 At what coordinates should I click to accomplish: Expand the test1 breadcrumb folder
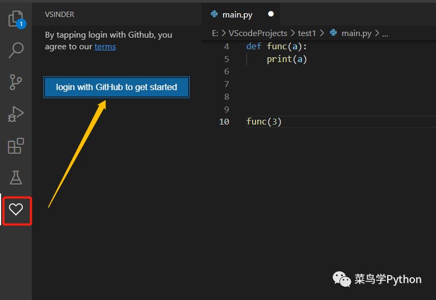[307, 33]
